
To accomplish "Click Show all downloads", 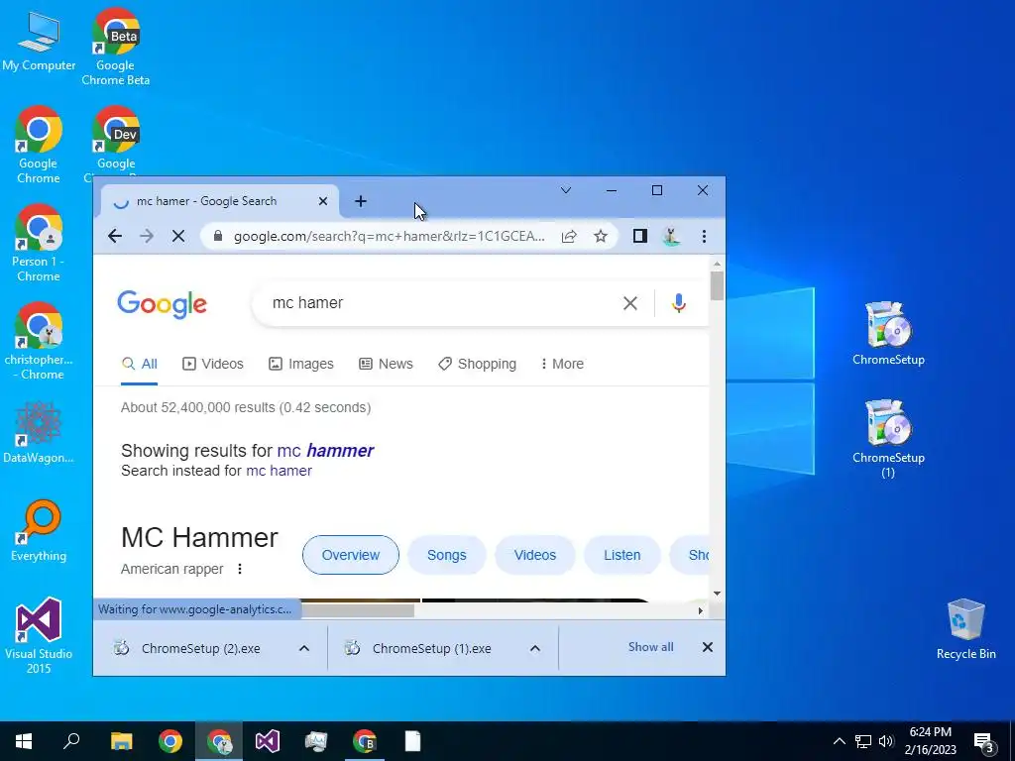I will coord(650,647).
